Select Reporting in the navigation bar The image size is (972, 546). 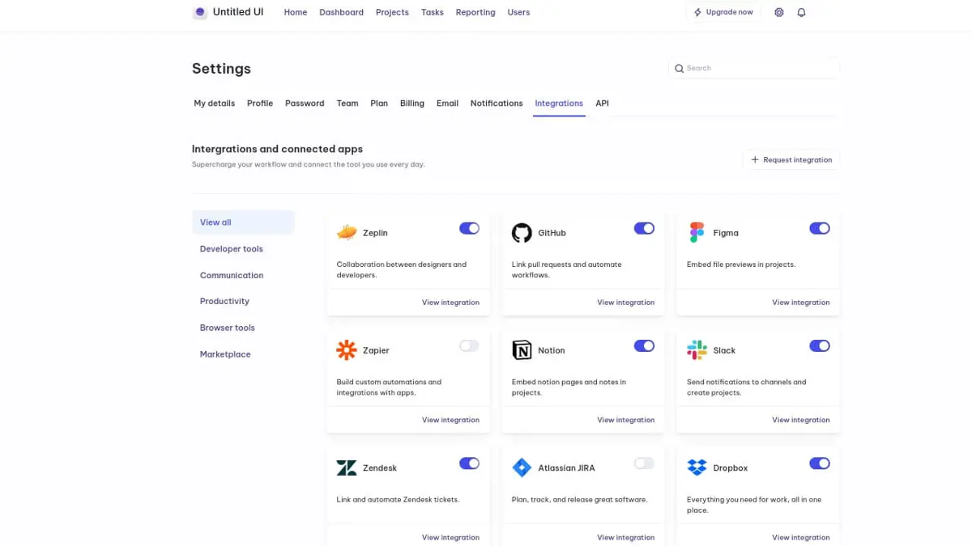click(475, 12)
